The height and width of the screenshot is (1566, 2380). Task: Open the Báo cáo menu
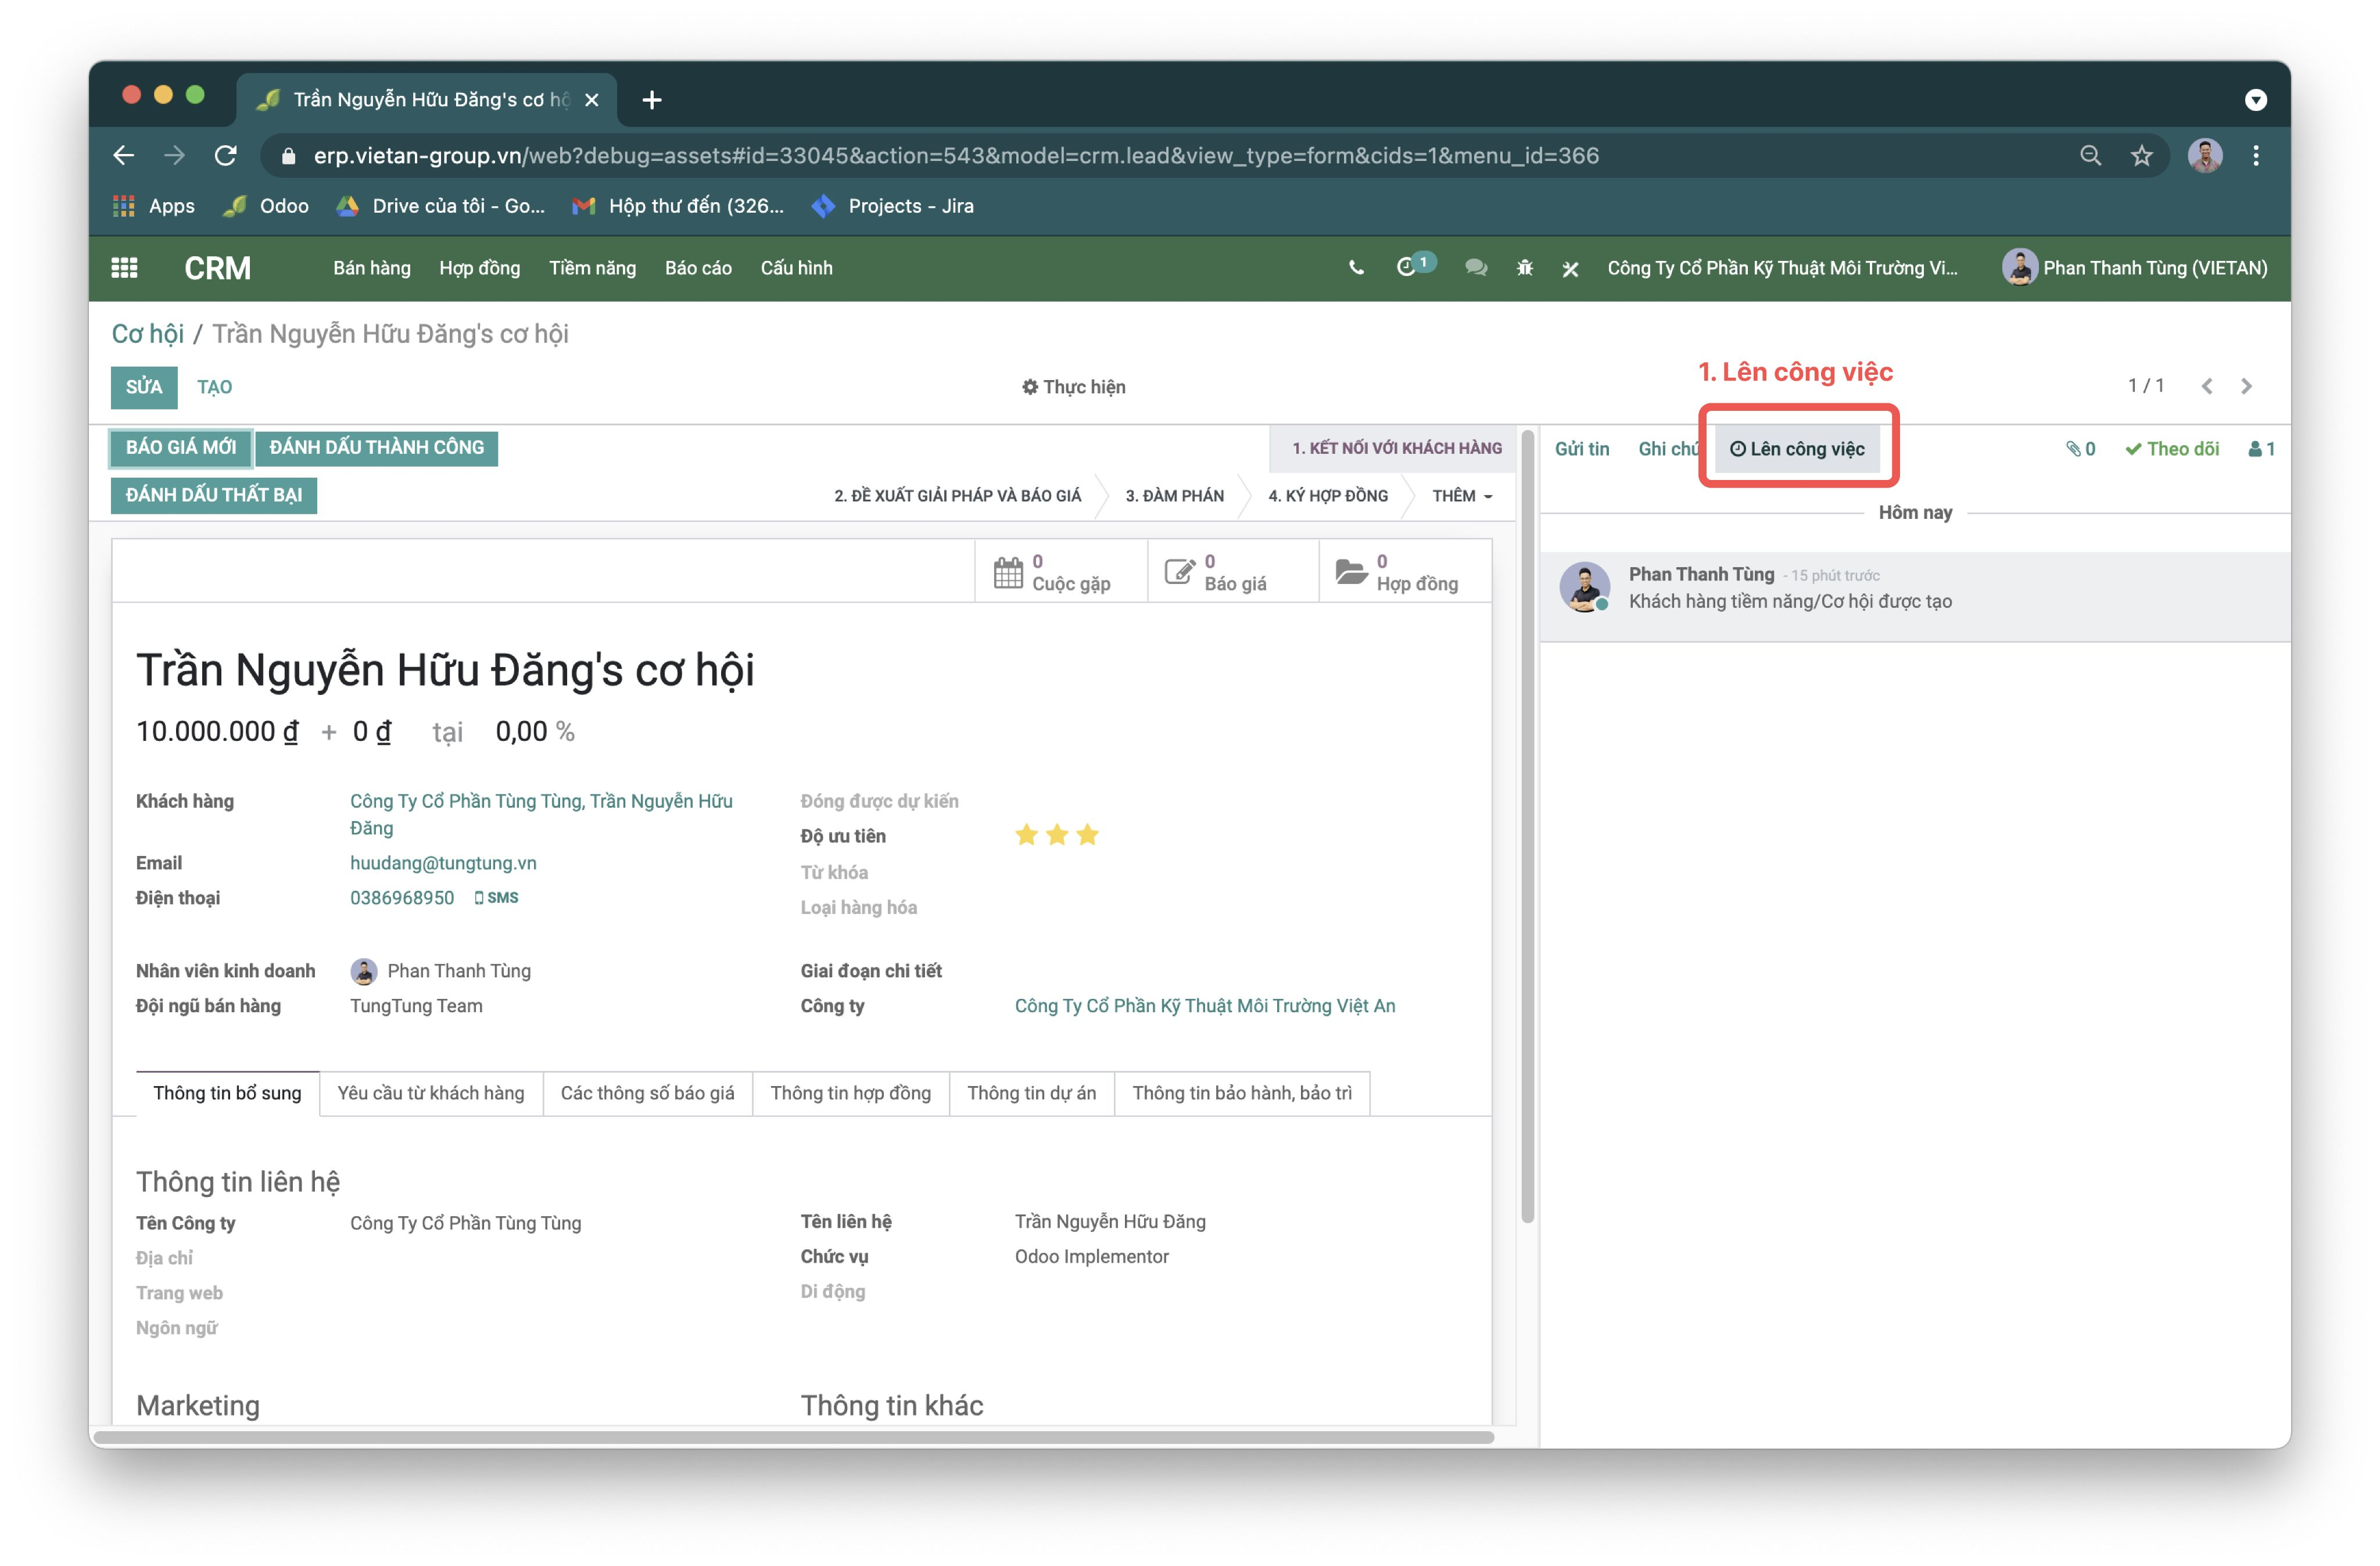[698, 268]
